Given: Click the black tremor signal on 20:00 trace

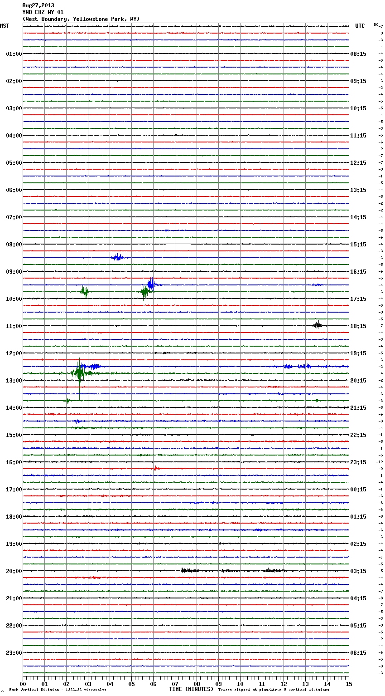Looking at the screenshot, I should click(233, 570).
